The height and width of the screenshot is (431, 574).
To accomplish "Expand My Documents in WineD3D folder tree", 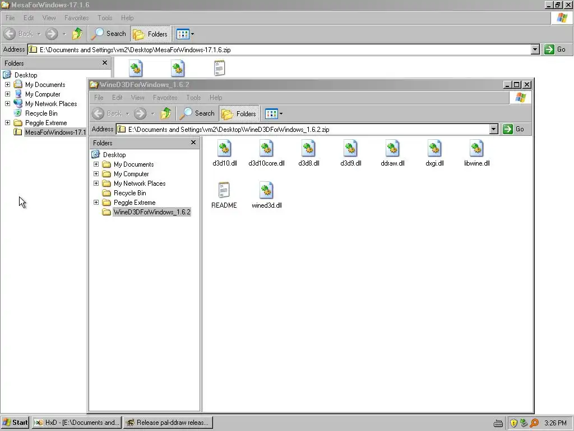I will click(96, 164).
